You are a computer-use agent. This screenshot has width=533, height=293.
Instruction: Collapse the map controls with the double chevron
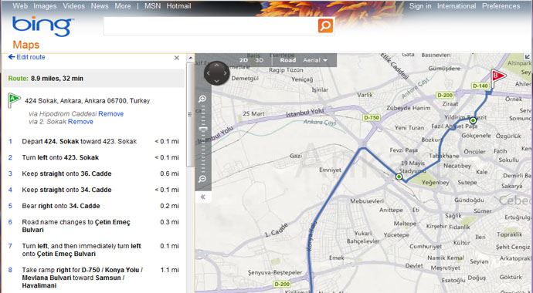point(203,197)
